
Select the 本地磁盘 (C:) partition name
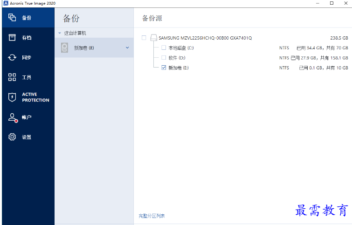click(181, 48)
